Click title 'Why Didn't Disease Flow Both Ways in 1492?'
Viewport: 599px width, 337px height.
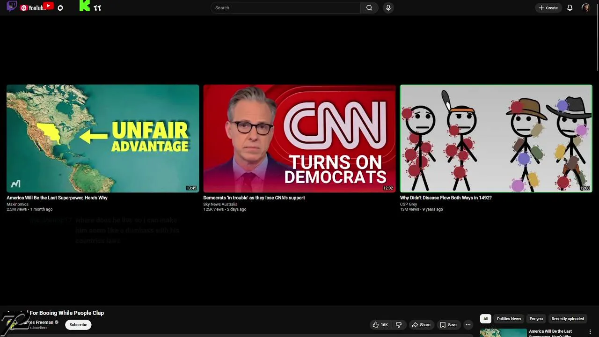(x=446, y=198)
